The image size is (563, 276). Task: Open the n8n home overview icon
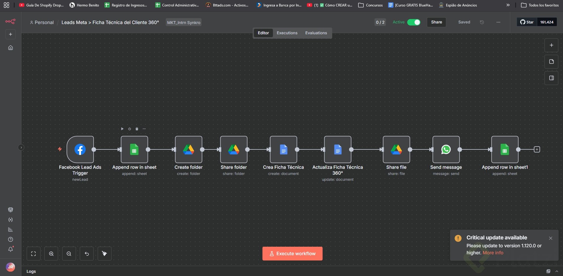point(11,48)
